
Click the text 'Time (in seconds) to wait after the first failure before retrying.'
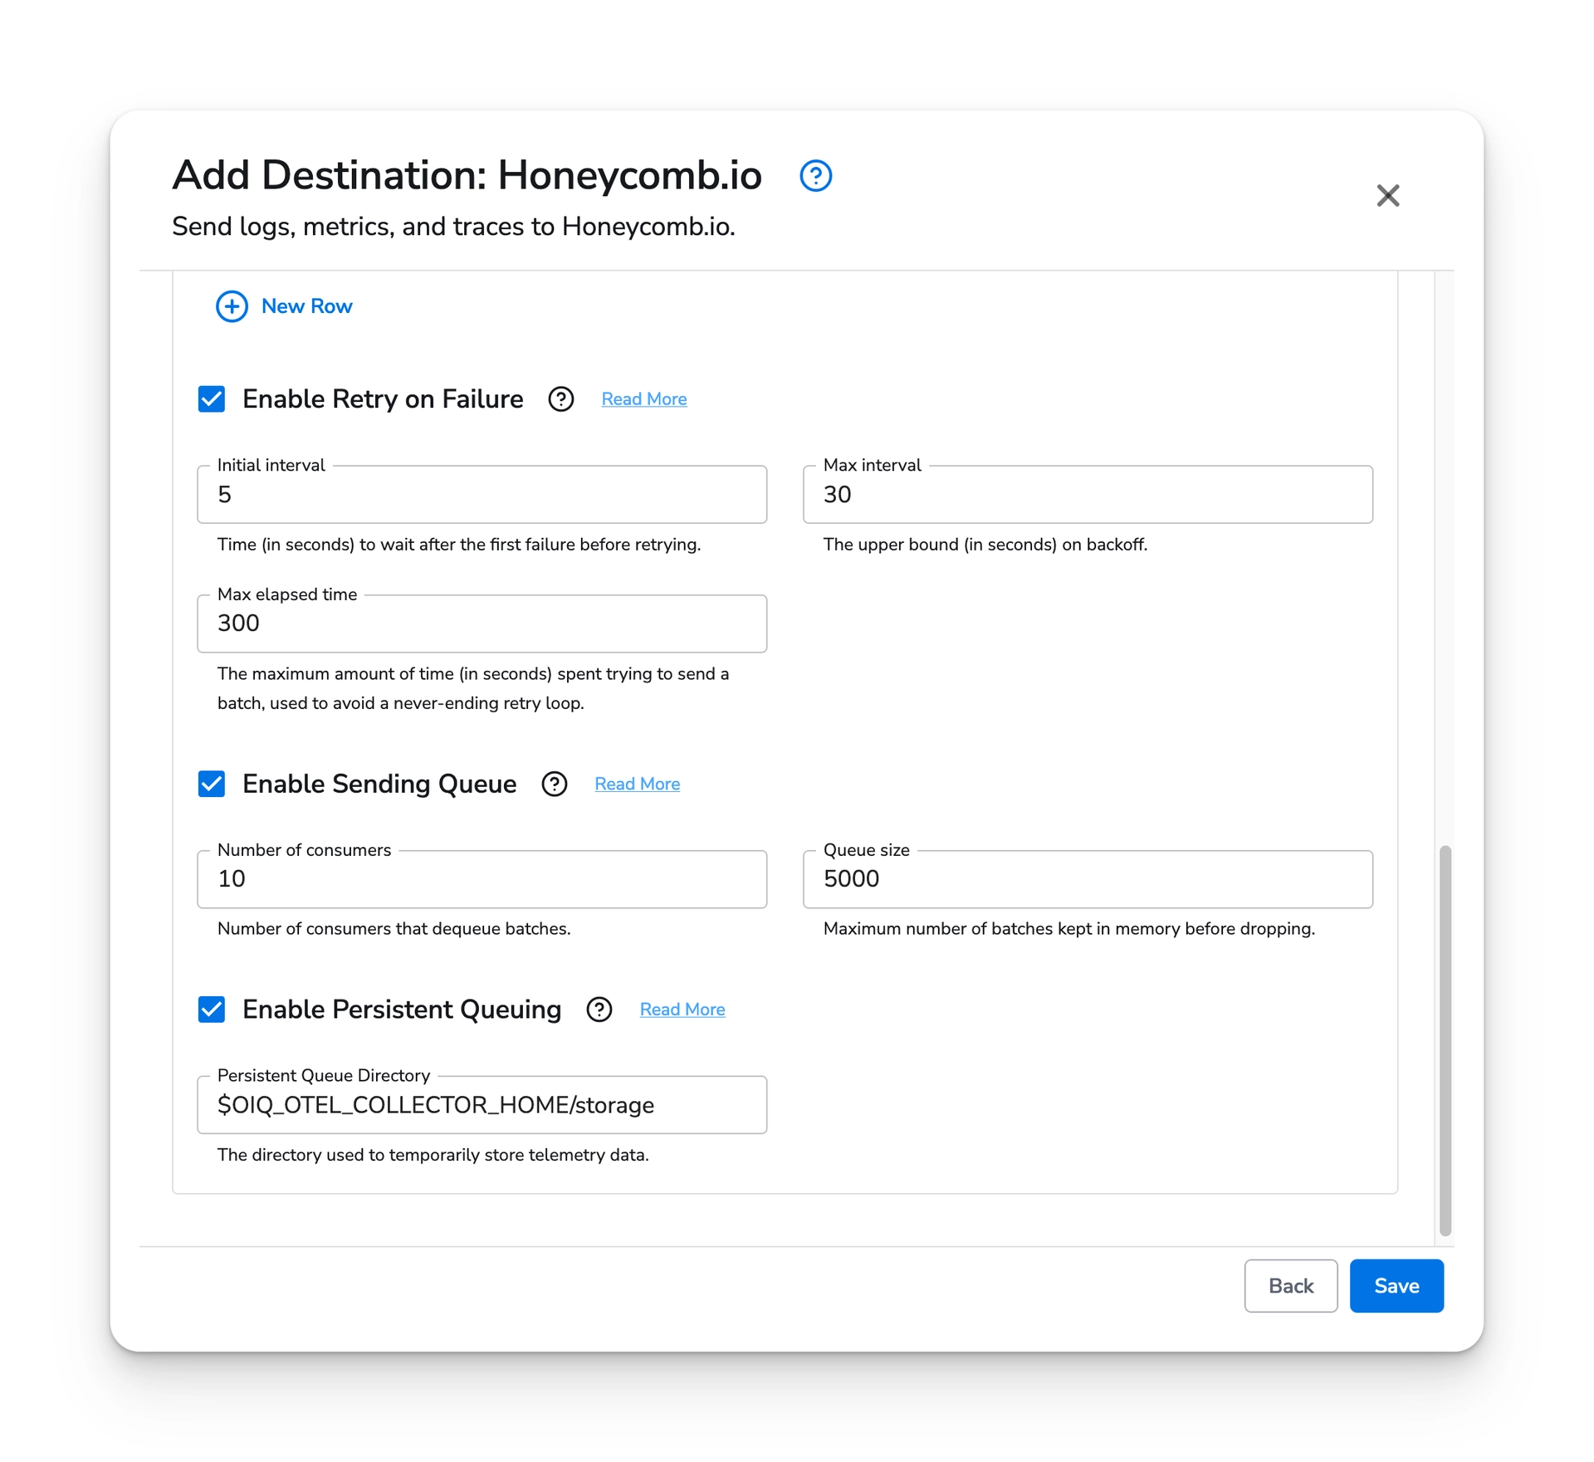coord(458,545)
